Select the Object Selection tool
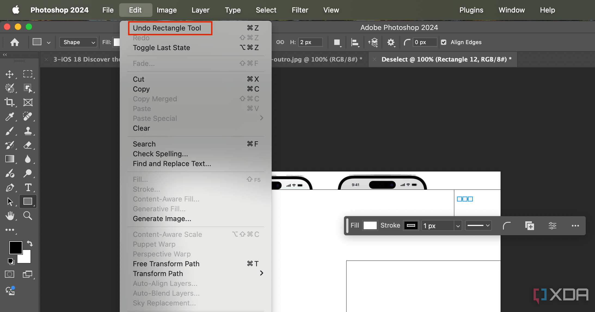 (27, 88)
